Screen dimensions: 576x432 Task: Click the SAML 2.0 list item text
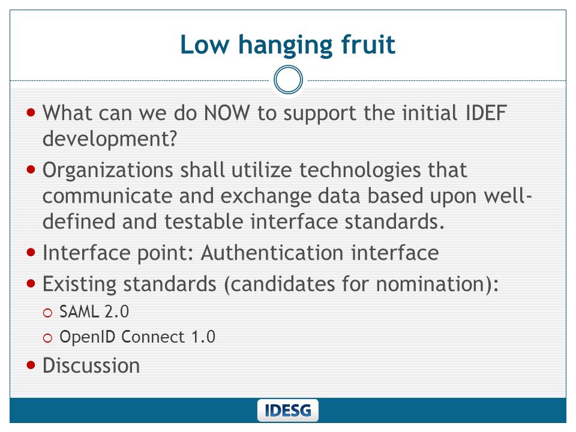click(94, 311)
